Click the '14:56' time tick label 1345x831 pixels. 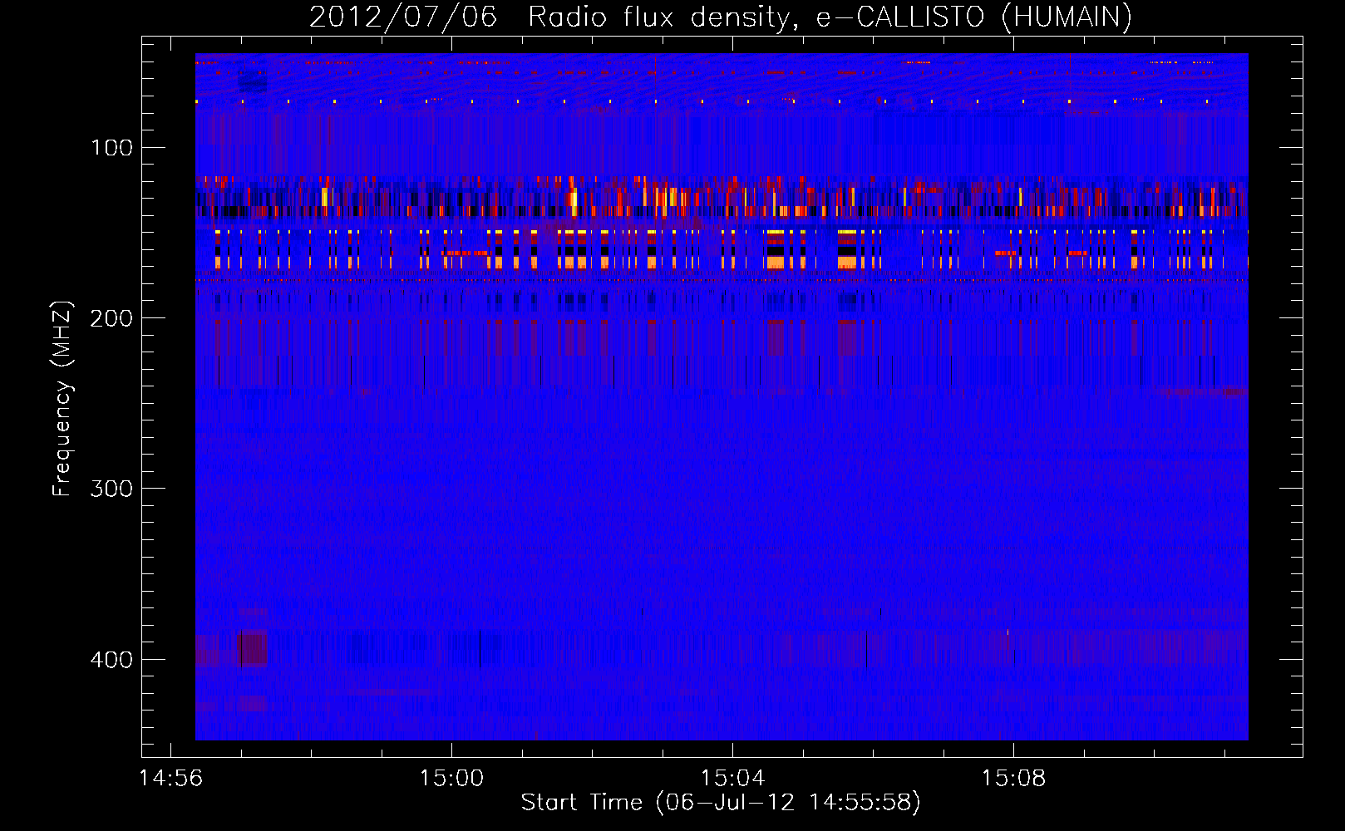coord(170,779)
